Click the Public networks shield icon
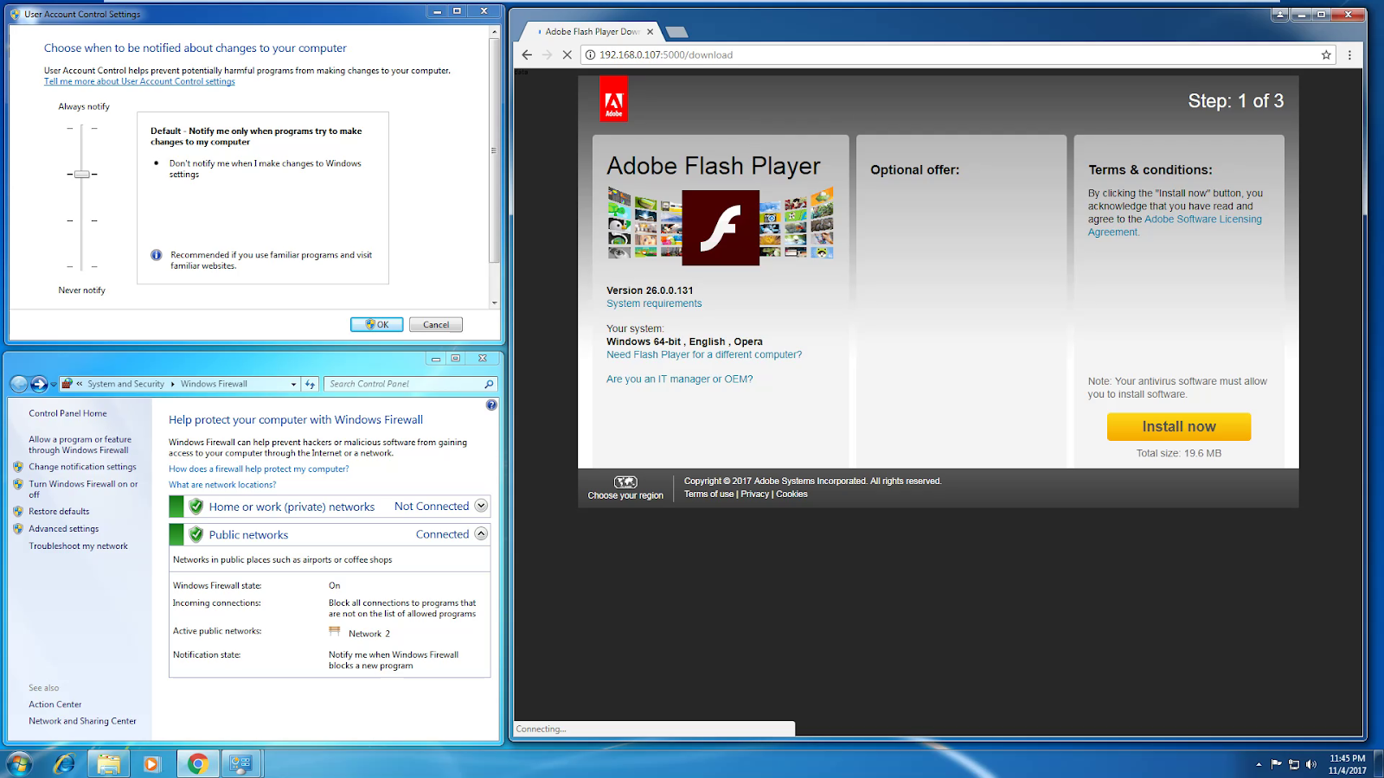 tap(195, 534)
